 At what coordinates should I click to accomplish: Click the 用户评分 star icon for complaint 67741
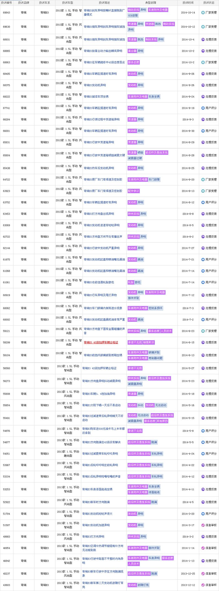point(203,108)
